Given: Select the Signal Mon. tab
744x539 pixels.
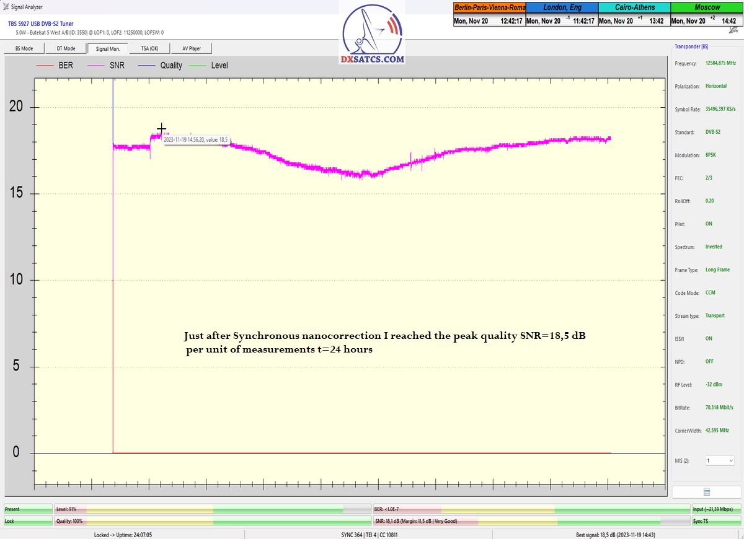Looking at the screenshot, I should pyautogui.click(x=108, y=48).
